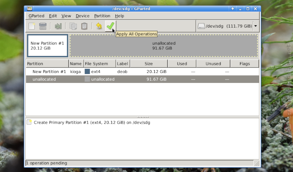Screen dimensions: 293x172
Task: Open the Help menu
Action: [119, 16]
